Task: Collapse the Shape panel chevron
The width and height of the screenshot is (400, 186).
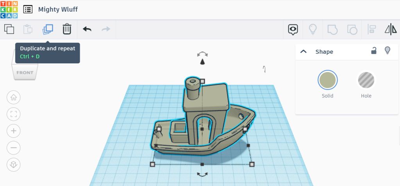Action: click(304, 52)
